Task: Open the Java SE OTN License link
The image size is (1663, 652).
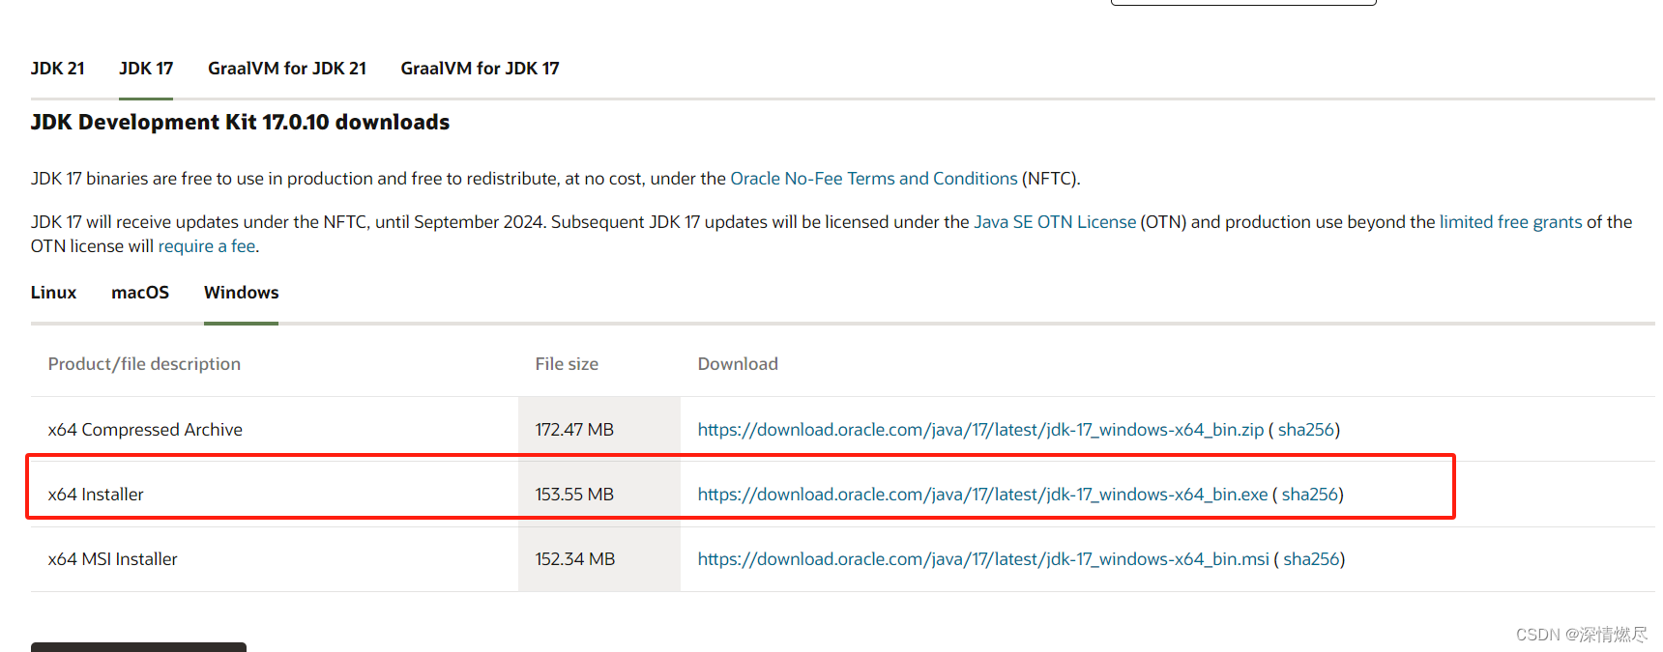Action: (x=1054, y=221)
